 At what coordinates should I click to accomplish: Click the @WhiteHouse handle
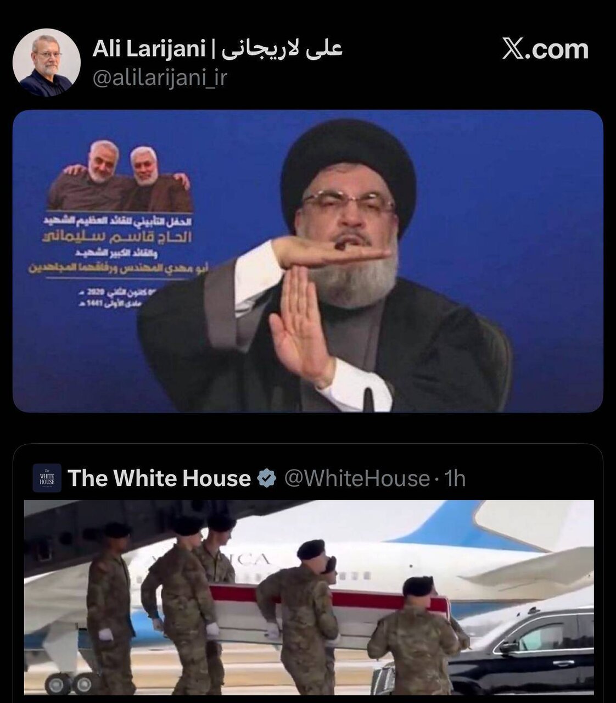pos(357,478)
